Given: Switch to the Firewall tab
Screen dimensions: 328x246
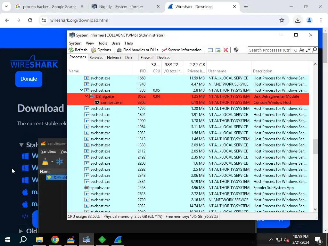Looking at the screenshot, I should 147,58.
